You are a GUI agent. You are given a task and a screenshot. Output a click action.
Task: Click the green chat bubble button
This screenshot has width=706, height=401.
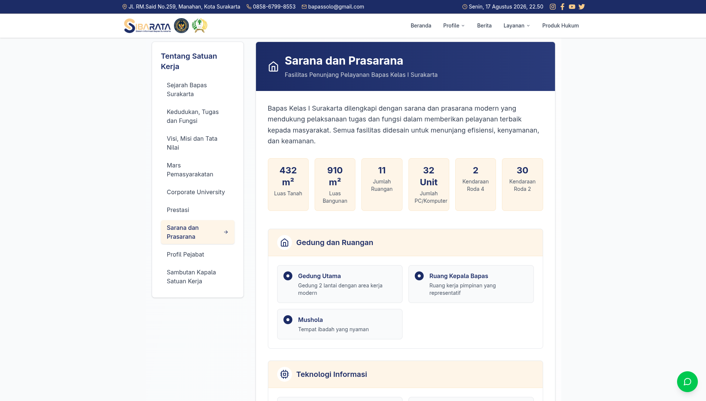pyautogui.click(x=687, y=382)
